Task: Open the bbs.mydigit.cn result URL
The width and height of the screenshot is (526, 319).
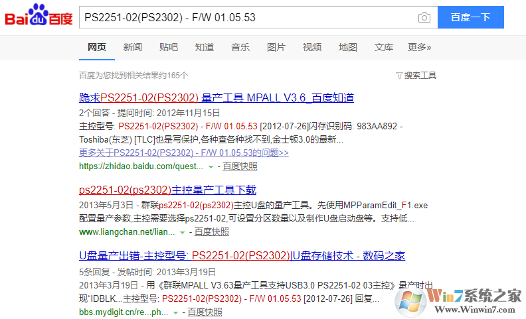Action: (124, 312)
